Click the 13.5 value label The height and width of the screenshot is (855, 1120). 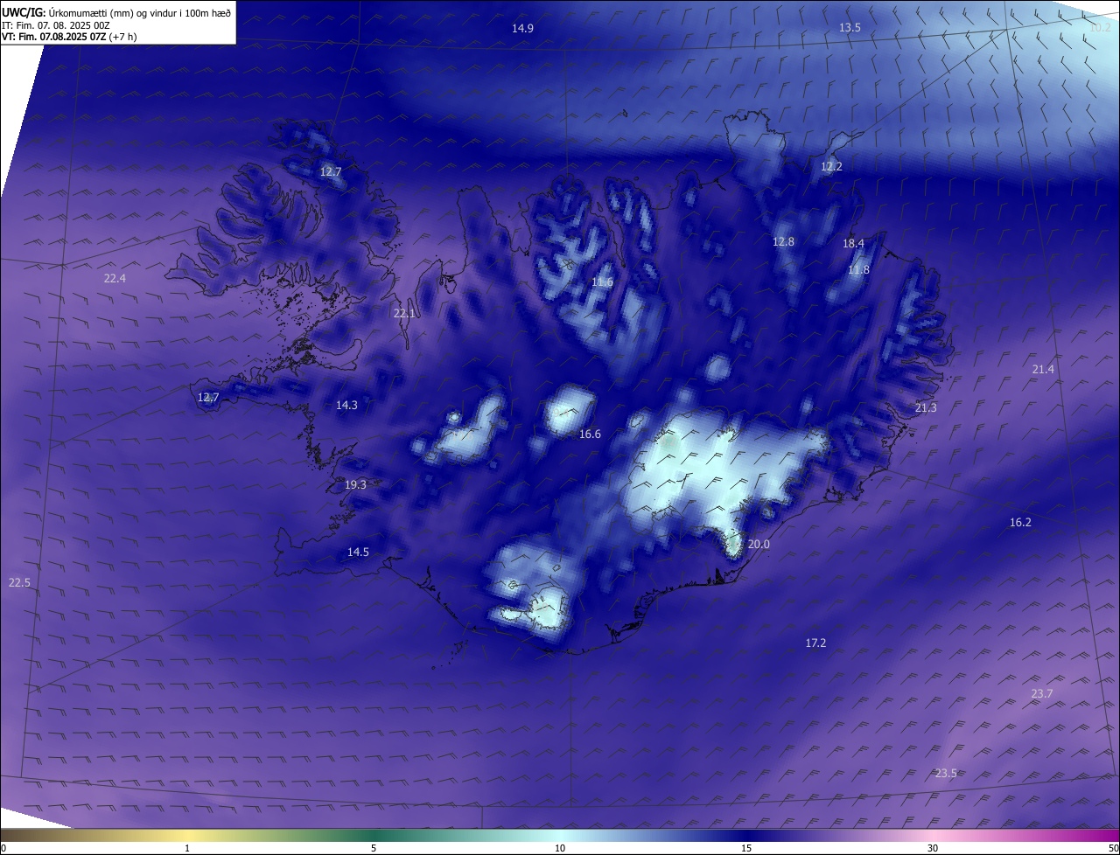[850, 28]
